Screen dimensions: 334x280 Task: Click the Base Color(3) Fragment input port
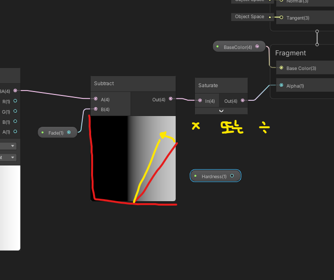[x=282, y=68]
